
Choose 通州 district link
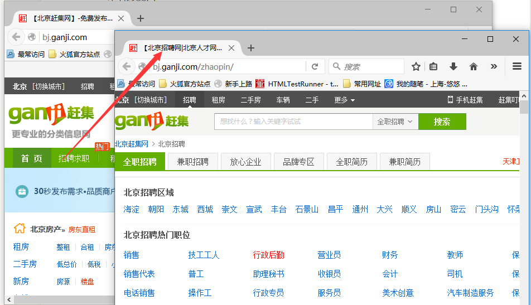click(360, 209)
